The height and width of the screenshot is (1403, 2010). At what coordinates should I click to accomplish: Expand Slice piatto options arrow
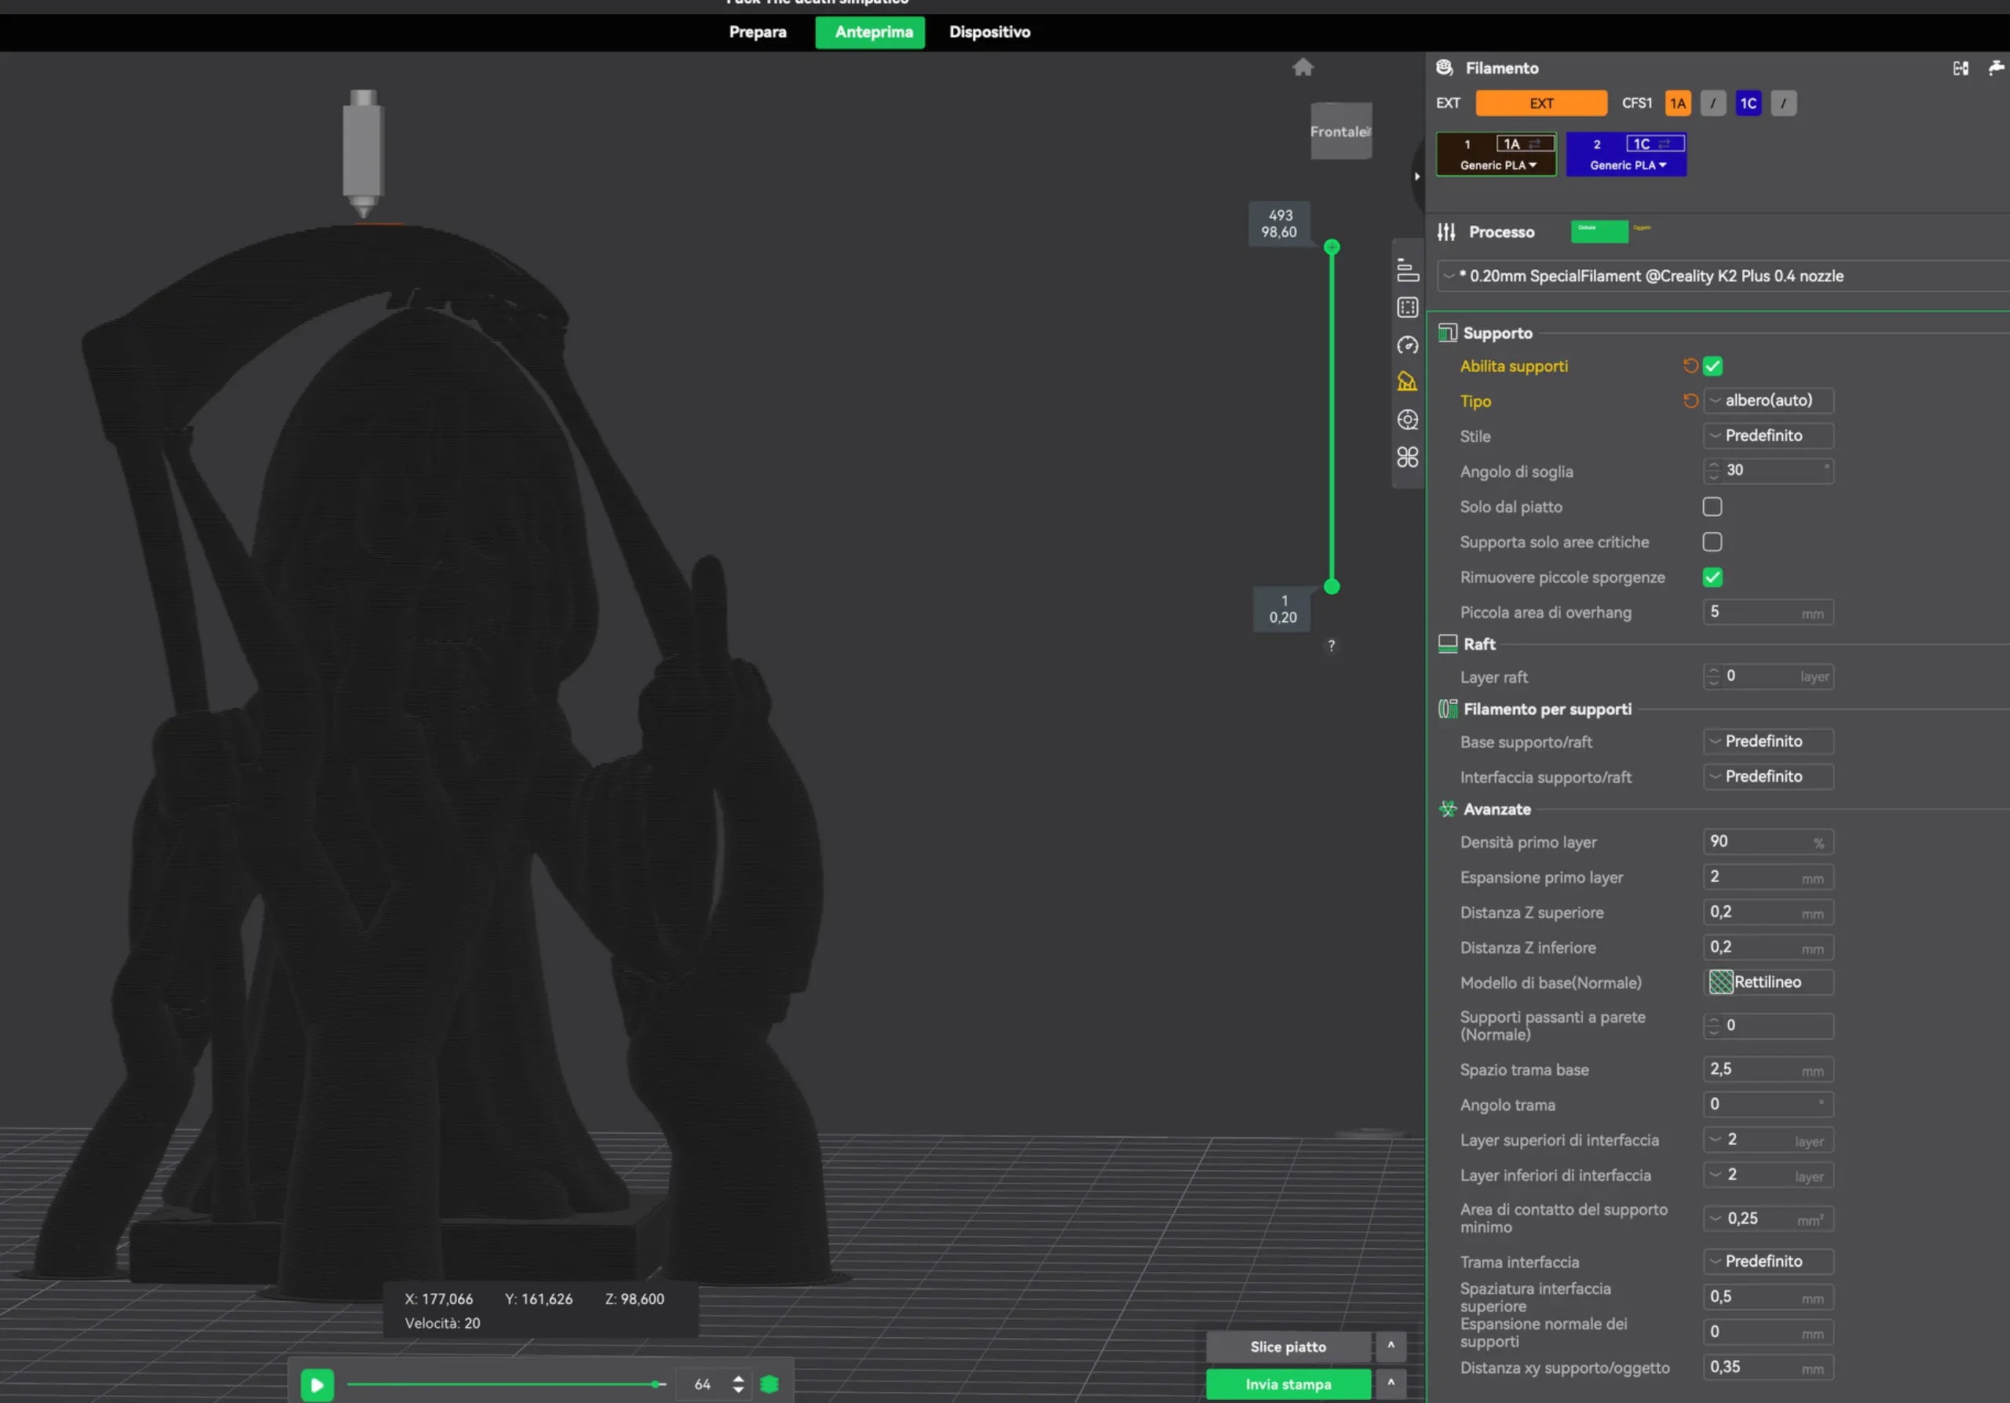pos(1391,1347)
